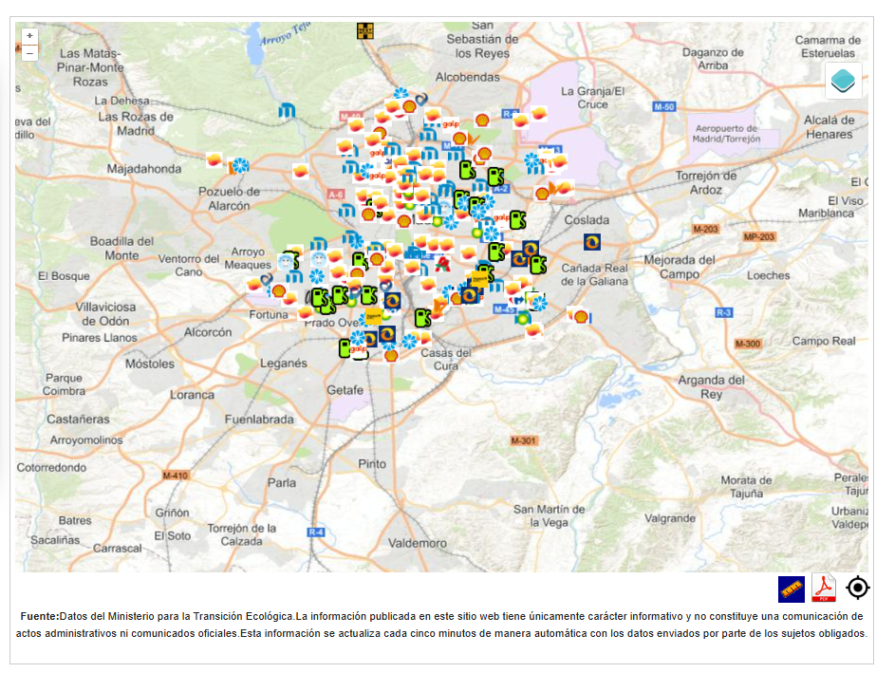Select the Shell station near Fortuna
876x673 pixels.
(278, 290)
